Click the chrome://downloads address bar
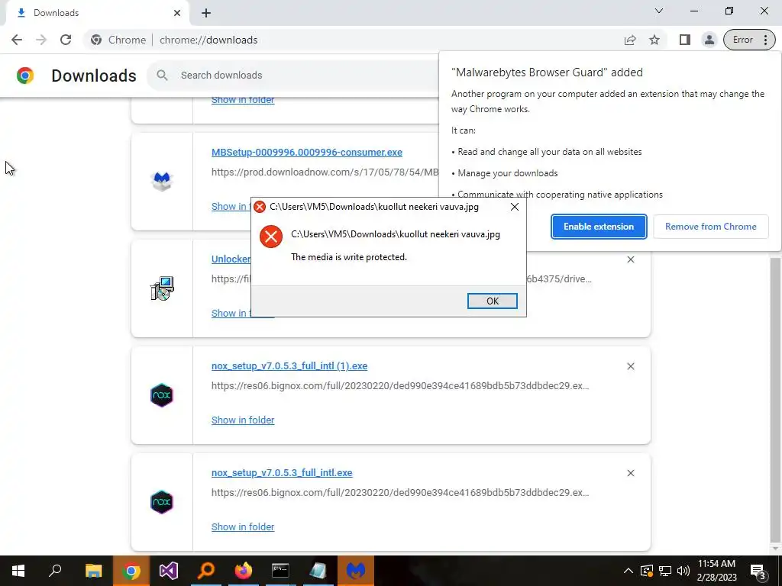 [x=349, y=40]
